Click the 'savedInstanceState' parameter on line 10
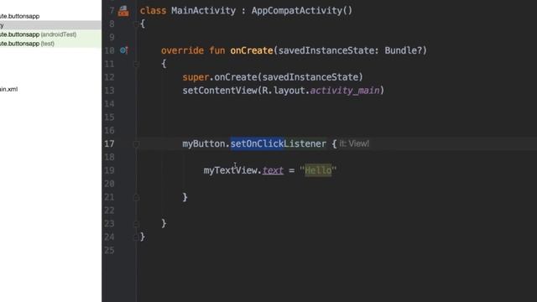537x302 pixels. [326, 50]
